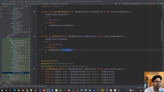Click the Search Everywhere magnifier
164x92 pixels.
pos(158,4)
